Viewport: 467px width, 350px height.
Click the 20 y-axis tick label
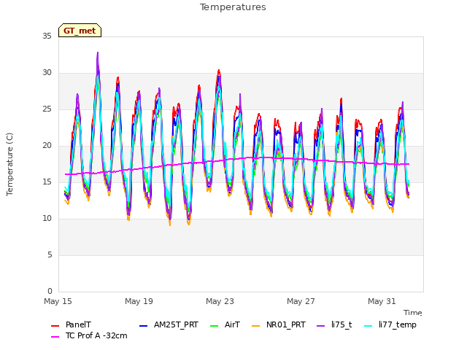(x=47, y=146)
